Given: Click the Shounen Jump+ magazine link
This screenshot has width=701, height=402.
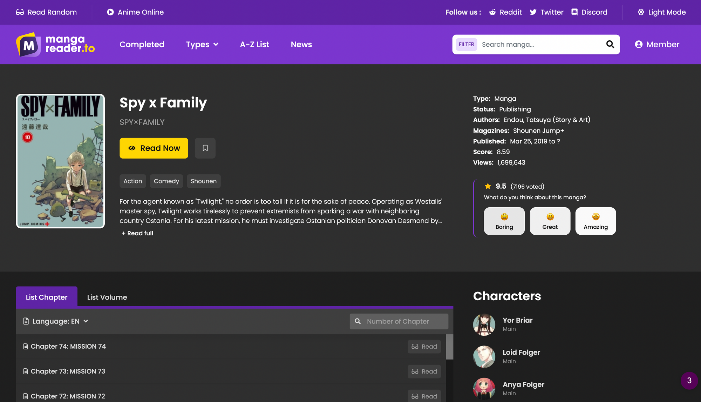Looking at the screenshot, I should 539,131.
